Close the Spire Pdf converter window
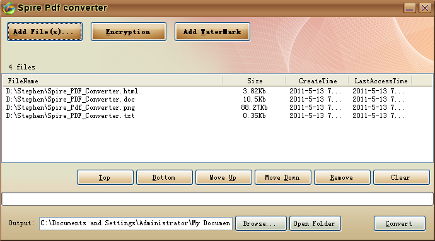The image size is (435, 241). click(x=425, y=8)
